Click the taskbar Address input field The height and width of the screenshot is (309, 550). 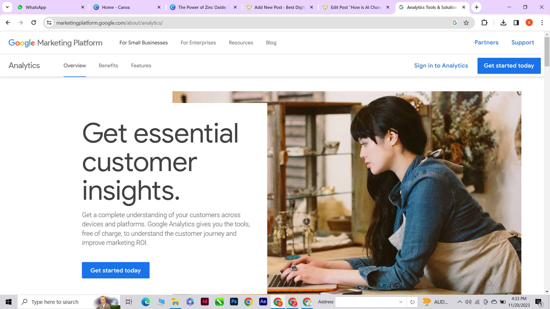367,302
